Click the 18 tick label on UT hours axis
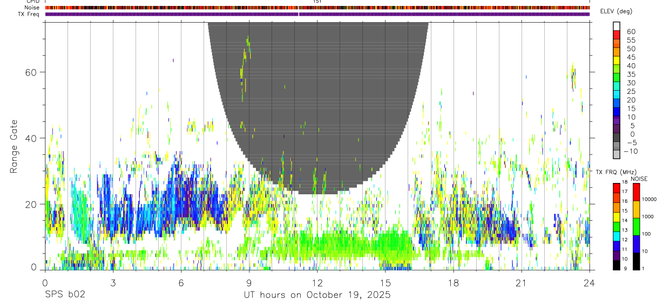Screen dimensions: 663x306 453,283
